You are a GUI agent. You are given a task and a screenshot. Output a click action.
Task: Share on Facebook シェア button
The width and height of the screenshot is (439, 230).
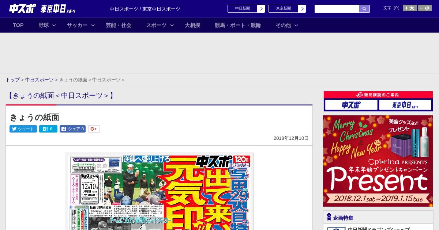coord(73,129)
